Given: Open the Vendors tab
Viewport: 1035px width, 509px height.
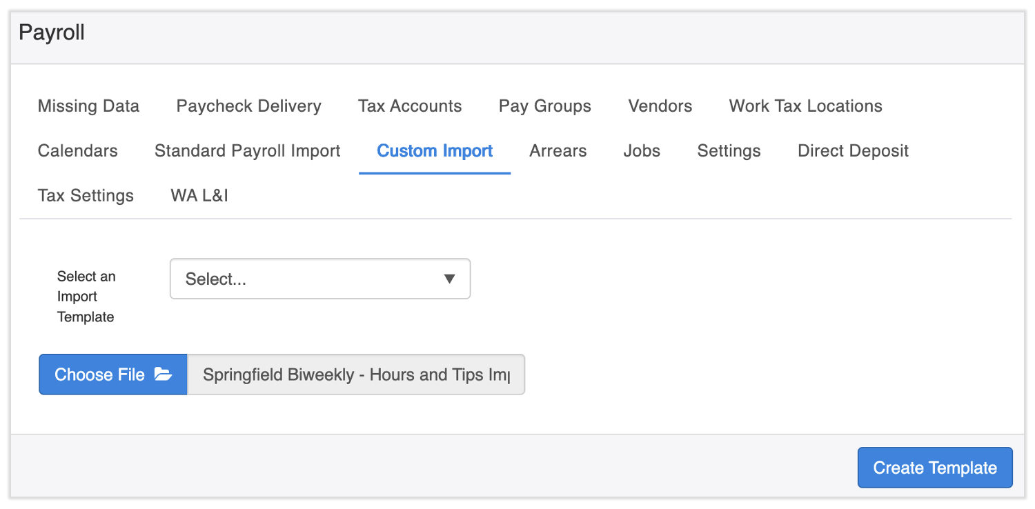Looking at the screenshot, I should (660, 106).
